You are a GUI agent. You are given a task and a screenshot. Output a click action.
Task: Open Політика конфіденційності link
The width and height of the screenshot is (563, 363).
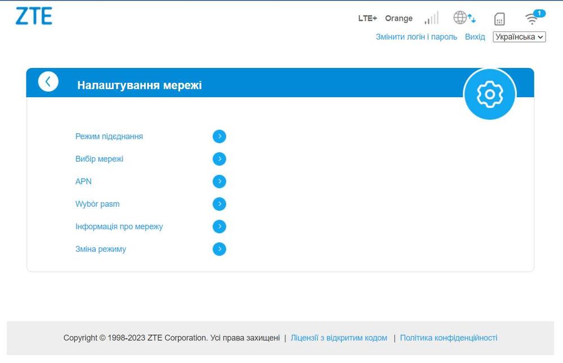(x=449, y=338)
